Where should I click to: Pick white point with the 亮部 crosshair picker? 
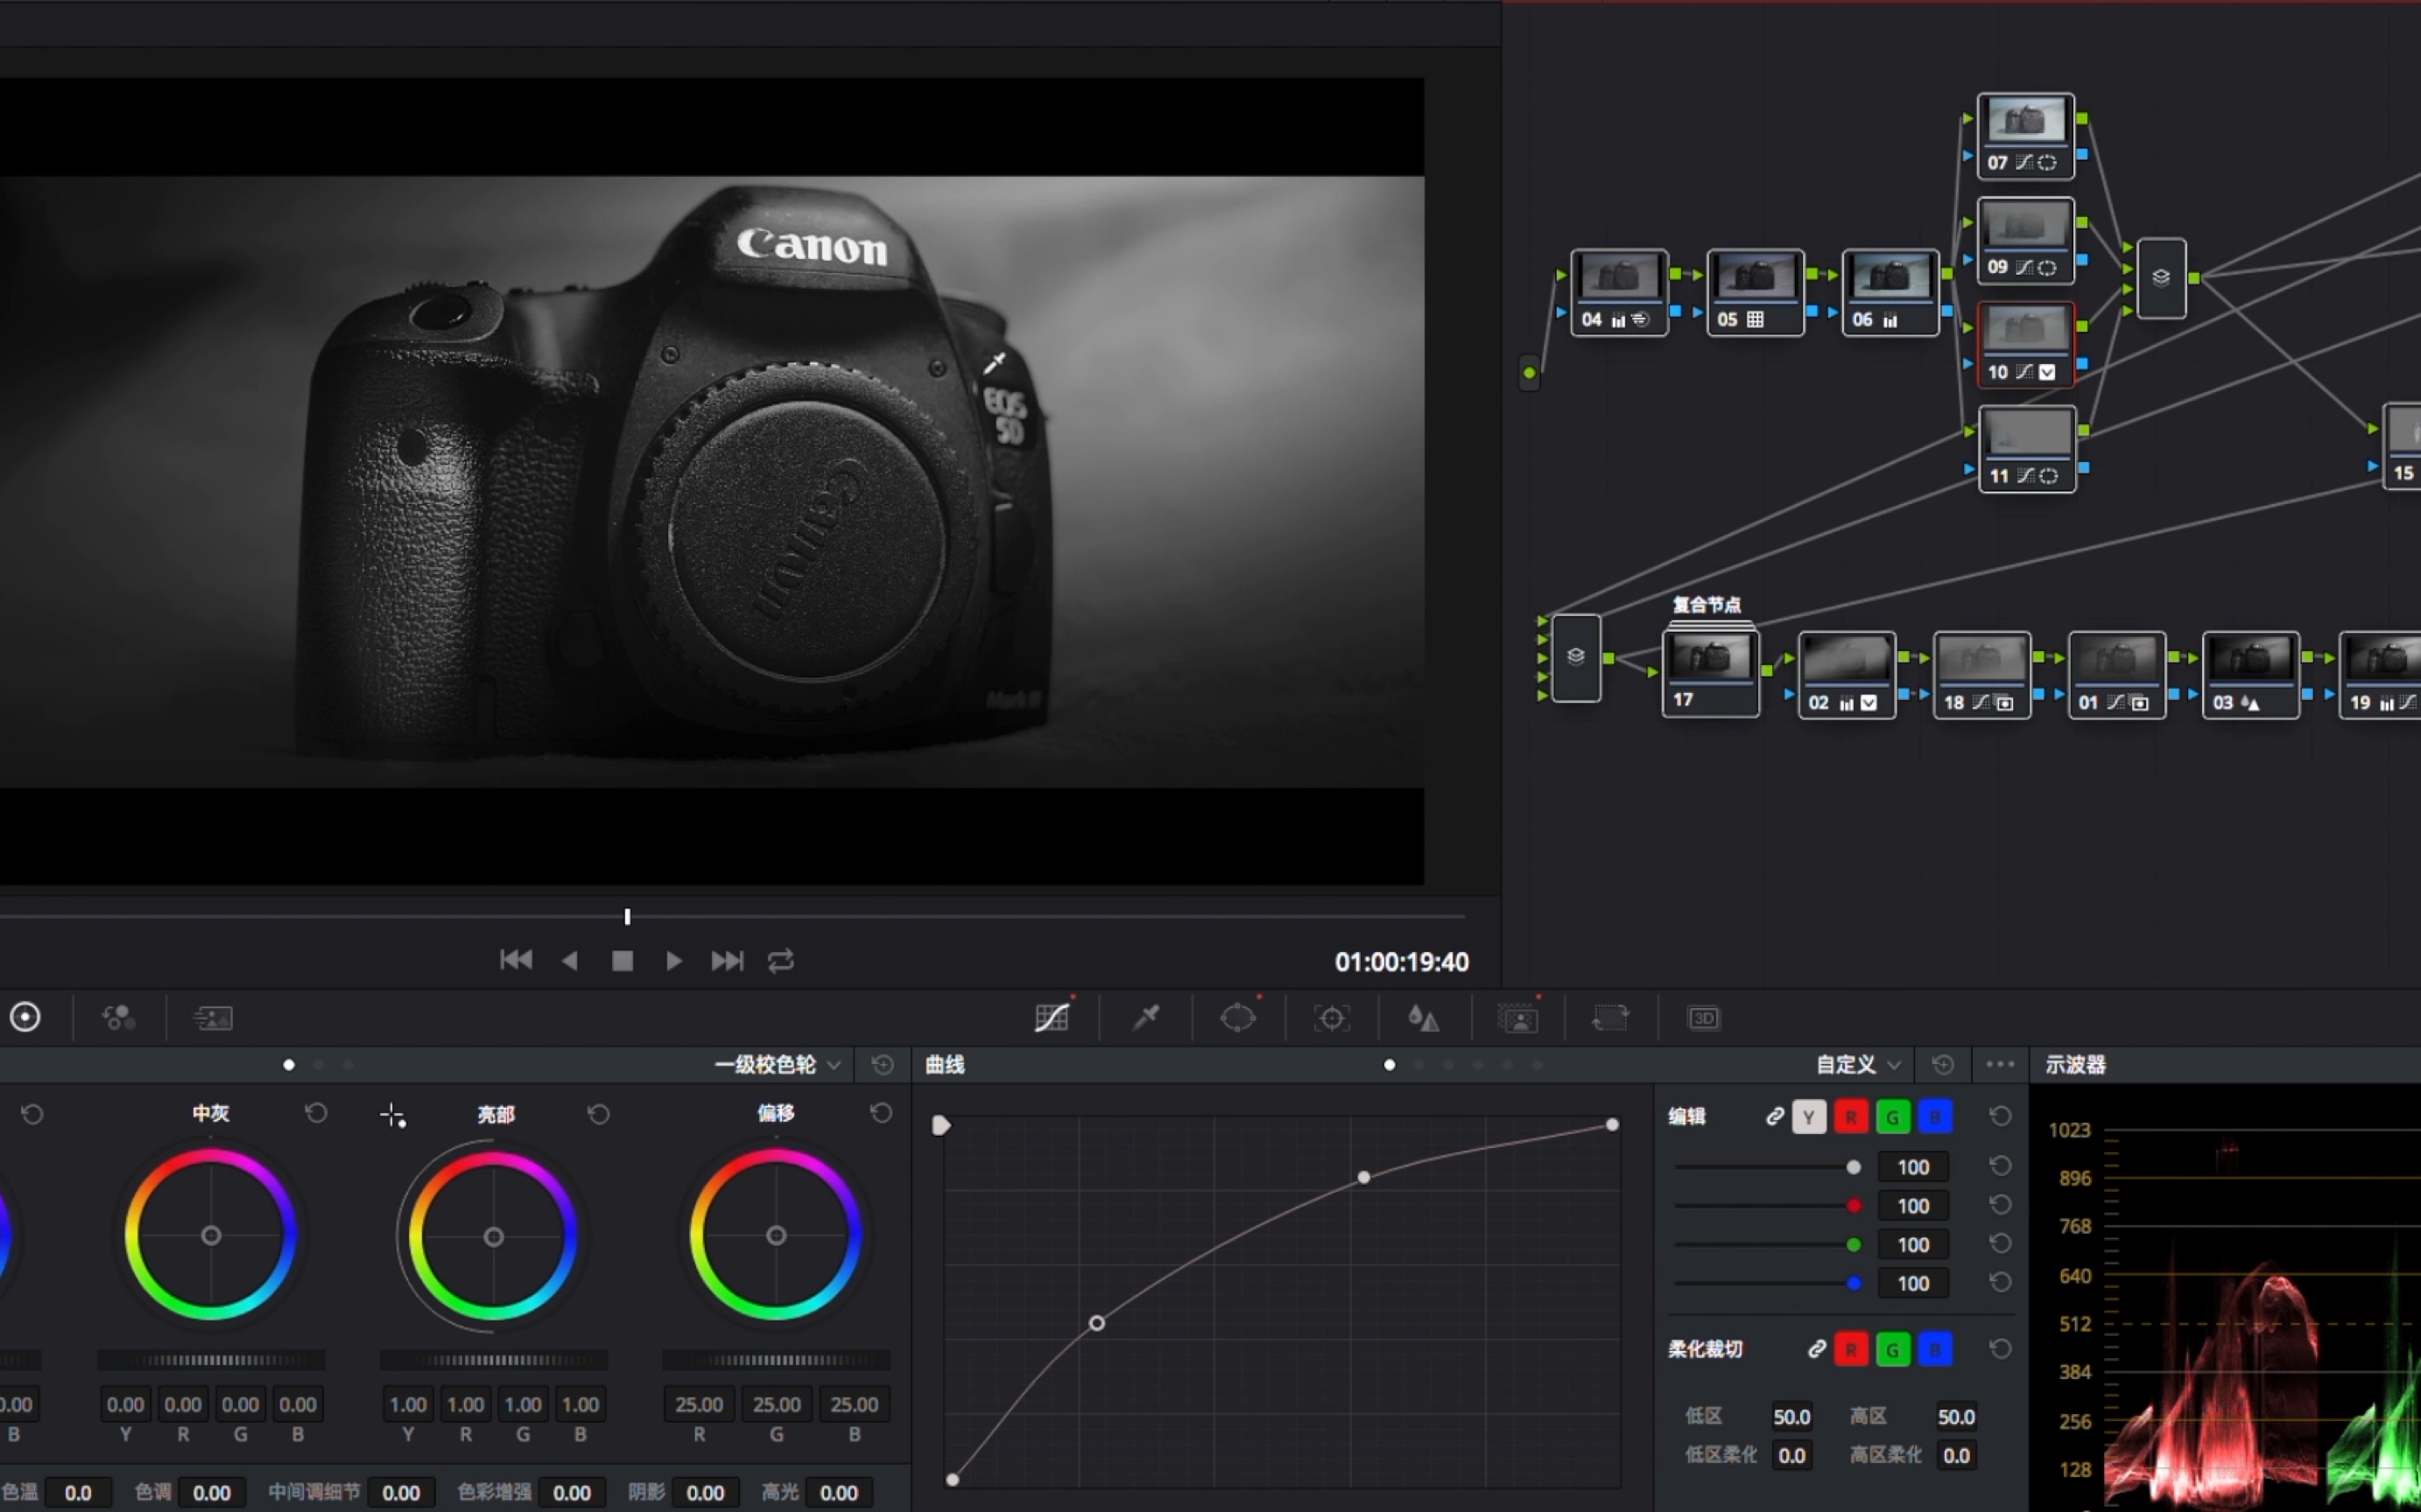[x=393, y=1115]
